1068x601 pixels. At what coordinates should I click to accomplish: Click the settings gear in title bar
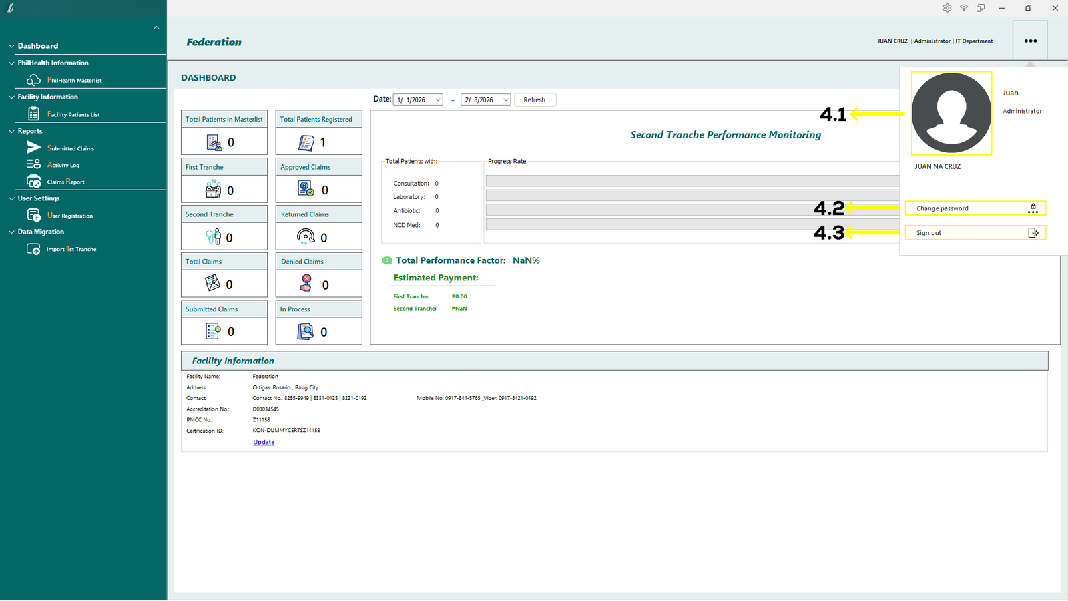click(x=947, y=8)
